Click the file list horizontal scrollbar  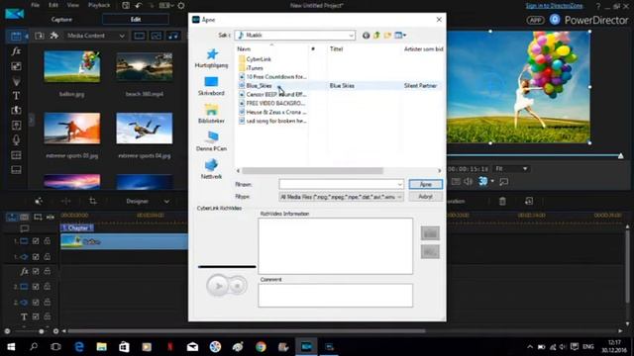312,171
